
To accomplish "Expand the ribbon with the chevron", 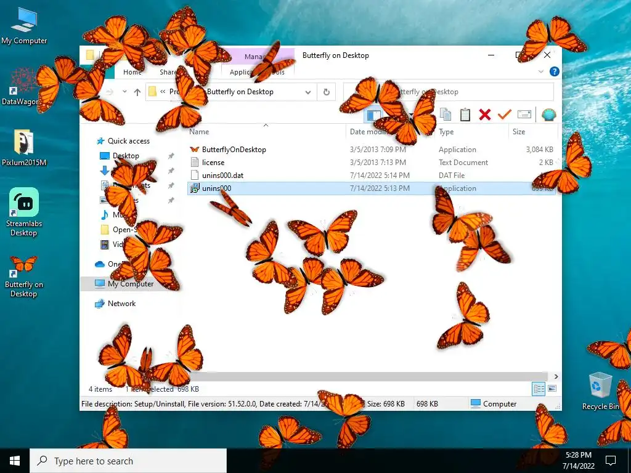I will (x=540, y=71).
